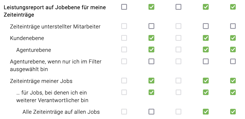
Task: Uncheck second-column box for Leistungsreport auf Jobebene
Action: tap(151, 7)
